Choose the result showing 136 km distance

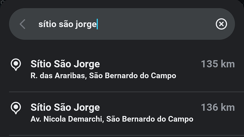218,107
